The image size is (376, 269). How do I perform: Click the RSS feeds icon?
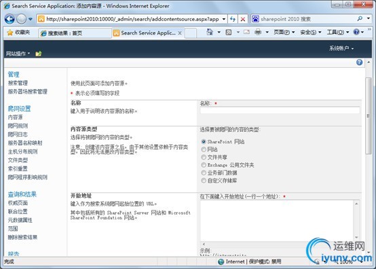(x=229, y=32)
